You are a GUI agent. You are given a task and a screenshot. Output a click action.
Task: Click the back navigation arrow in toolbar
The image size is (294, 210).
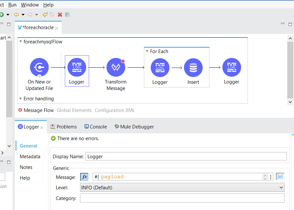16,15
